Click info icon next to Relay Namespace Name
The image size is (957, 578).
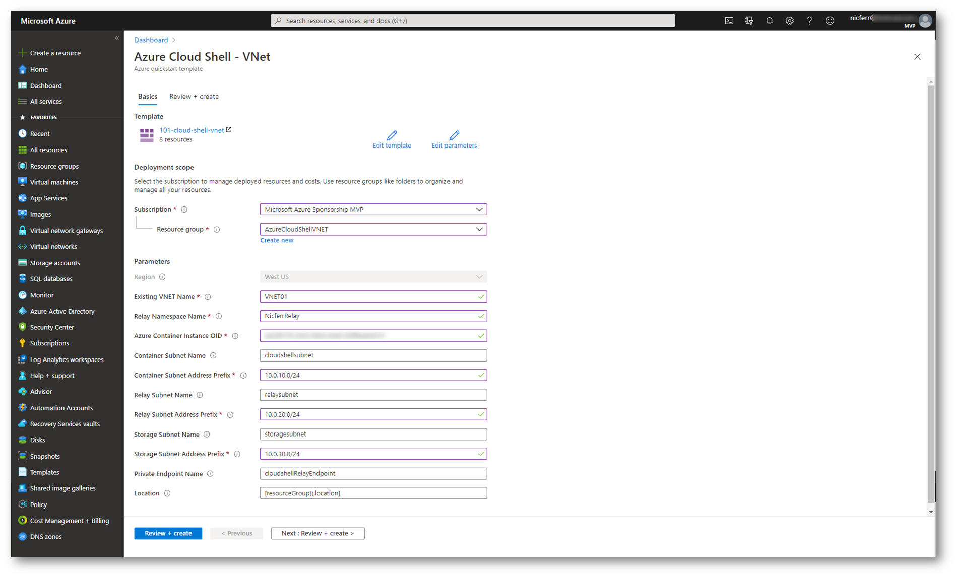click(219, 317)
